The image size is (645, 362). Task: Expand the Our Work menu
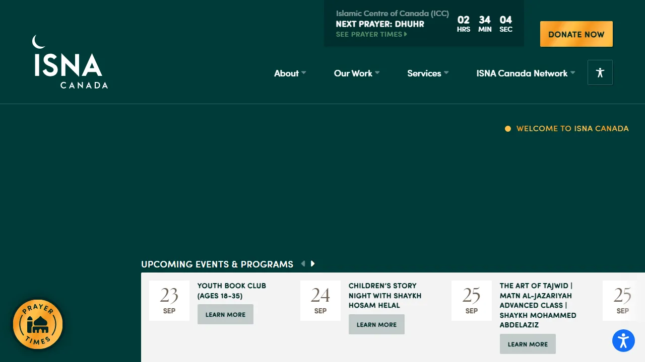tap(357, 73)
